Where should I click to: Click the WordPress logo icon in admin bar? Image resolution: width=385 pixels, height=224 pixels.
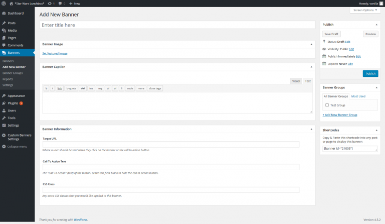pos(4,4)
